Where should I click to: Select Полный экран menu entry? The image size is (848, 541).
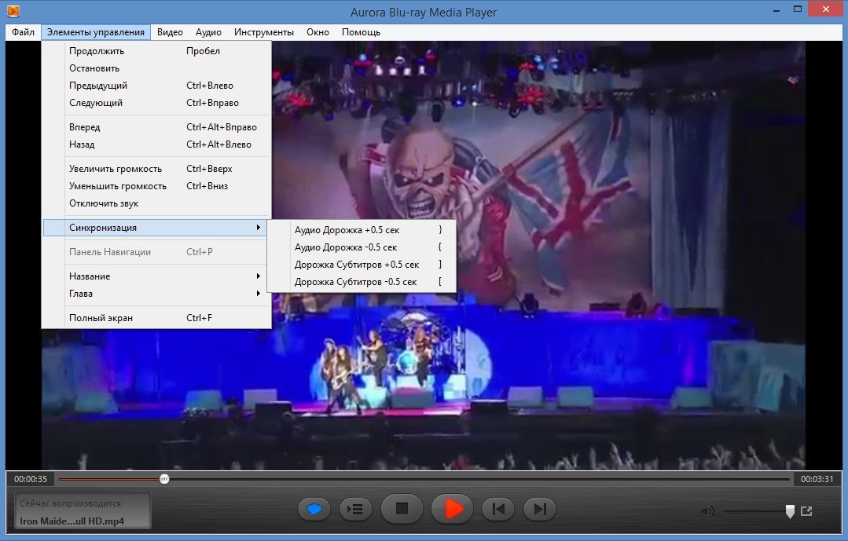pos(156,318)
